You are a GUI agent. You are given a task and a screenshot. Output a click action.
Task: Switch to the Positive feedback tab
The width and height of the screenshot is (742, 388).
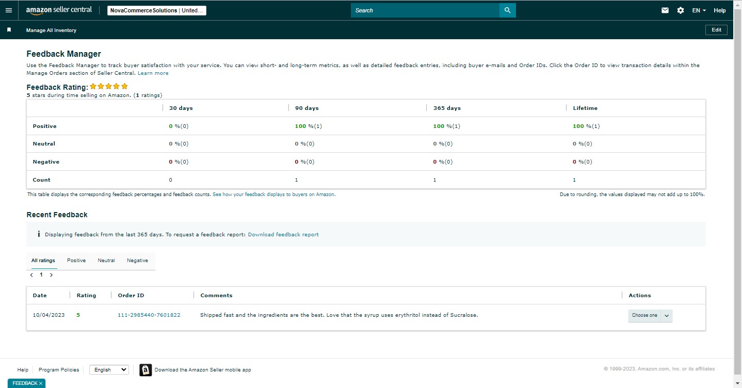click(76, 261)
